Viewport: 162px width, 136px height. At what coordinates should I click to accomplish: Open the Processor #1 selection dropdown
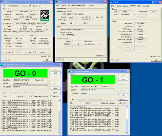point(26,52)
